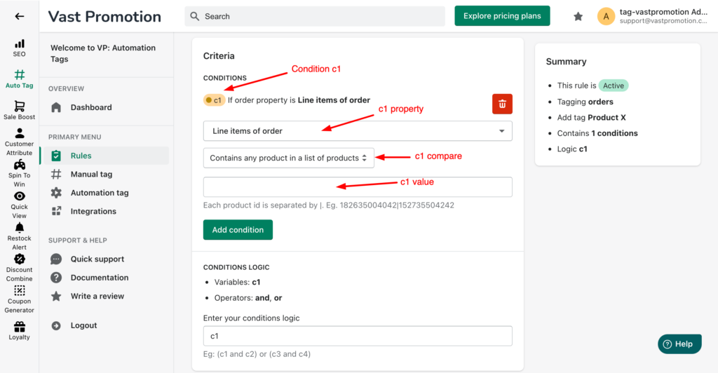The width and height of the screenshot is (718, 373).
Task: Open Quick View eye icon
Action: 19,196
